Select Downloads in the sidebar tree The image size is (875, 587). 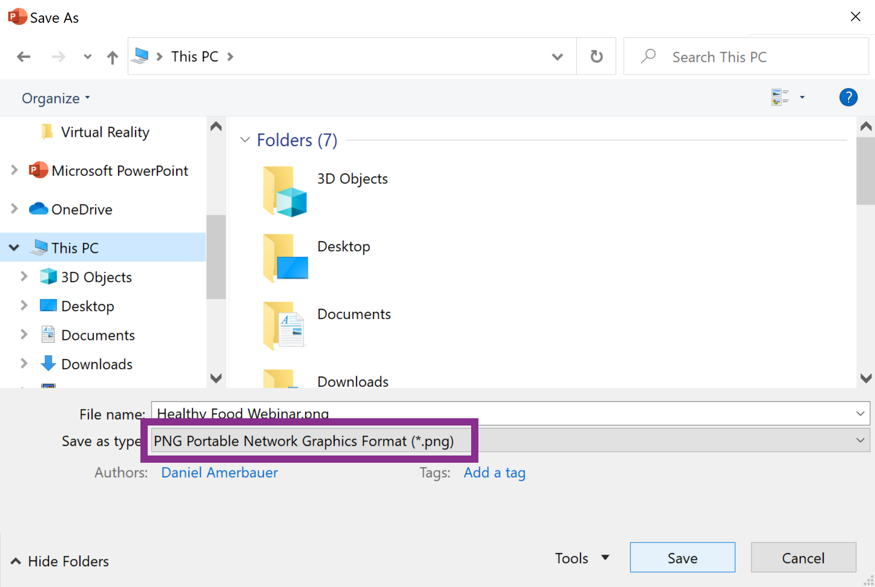(97, 364)
